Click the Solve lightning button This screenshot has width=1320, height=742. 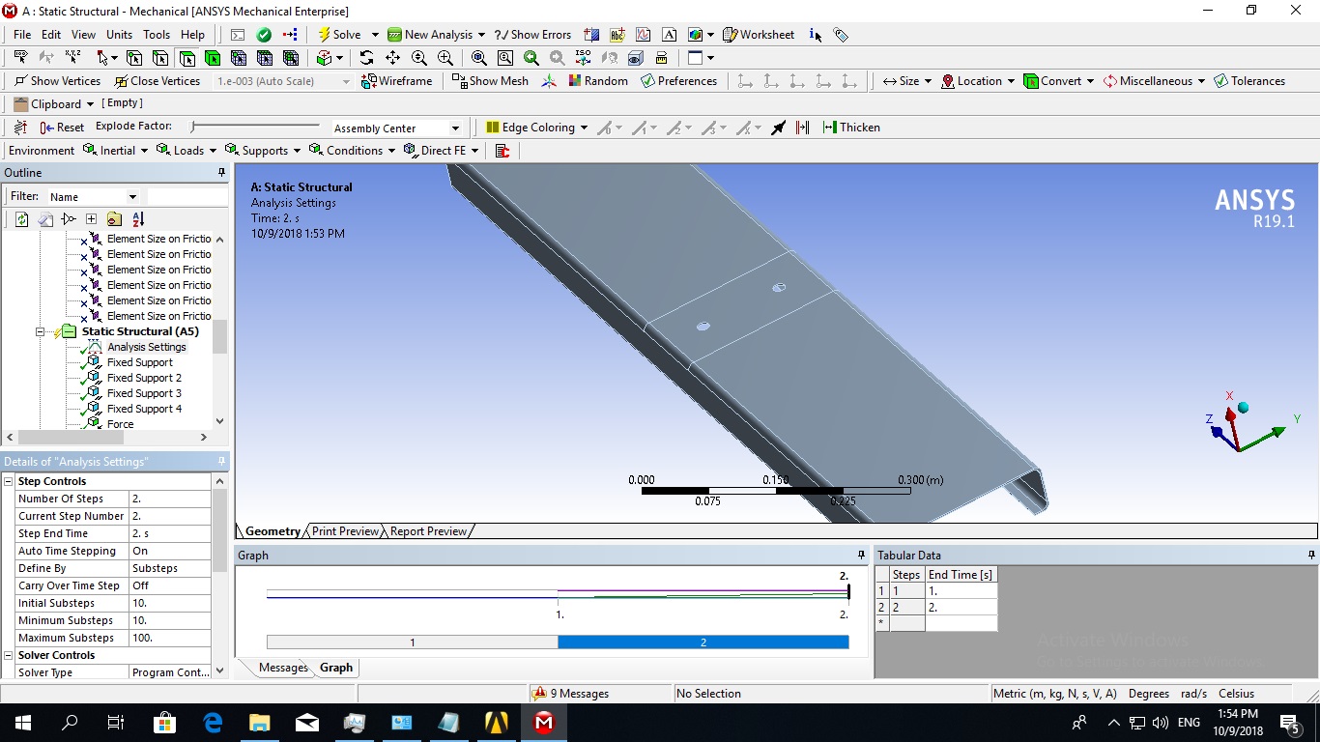(339, 35)
